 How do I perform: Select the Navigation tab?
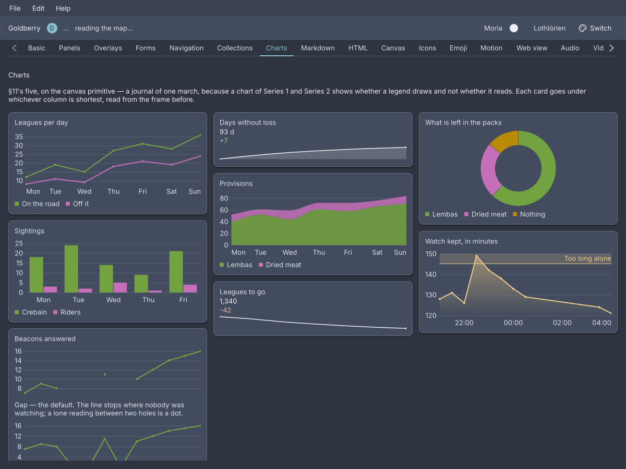coord(186,48)
